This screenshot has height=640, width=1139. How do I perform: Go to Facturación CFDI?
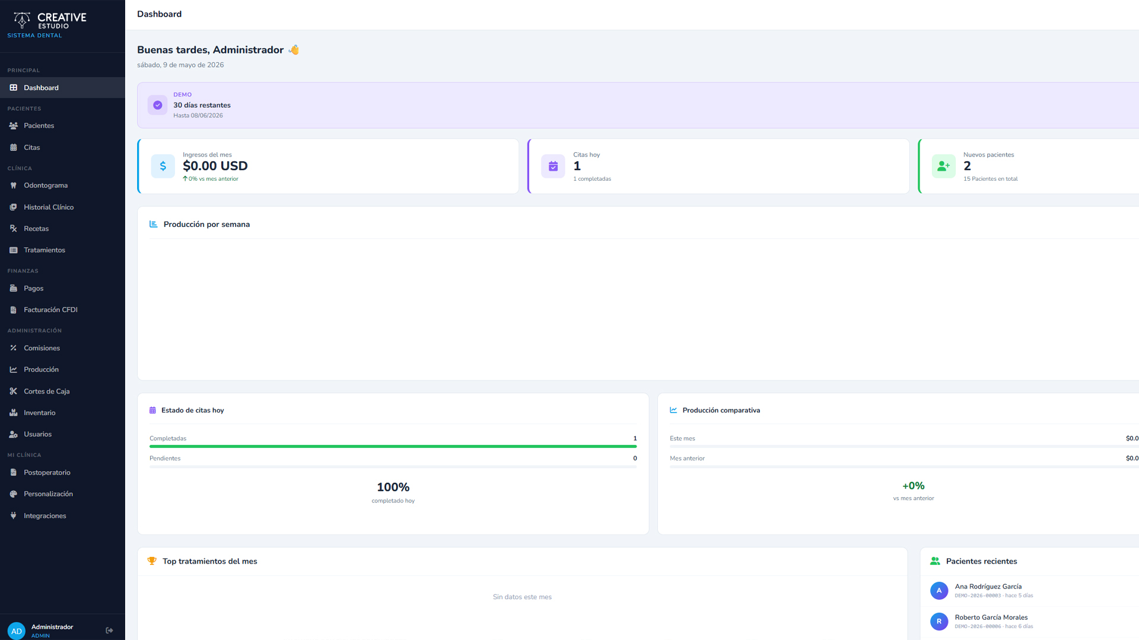62,310
